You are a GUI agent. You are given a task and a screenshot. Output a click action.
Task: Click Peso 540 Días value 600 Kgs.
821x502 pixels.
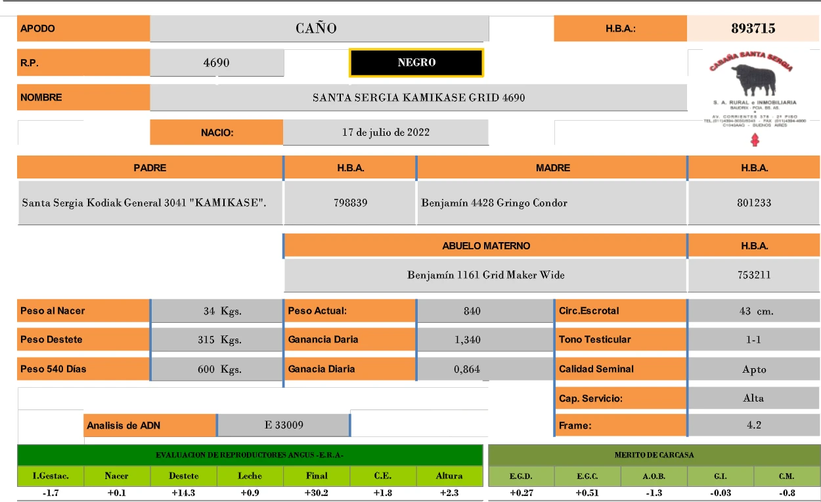[217, 369]
